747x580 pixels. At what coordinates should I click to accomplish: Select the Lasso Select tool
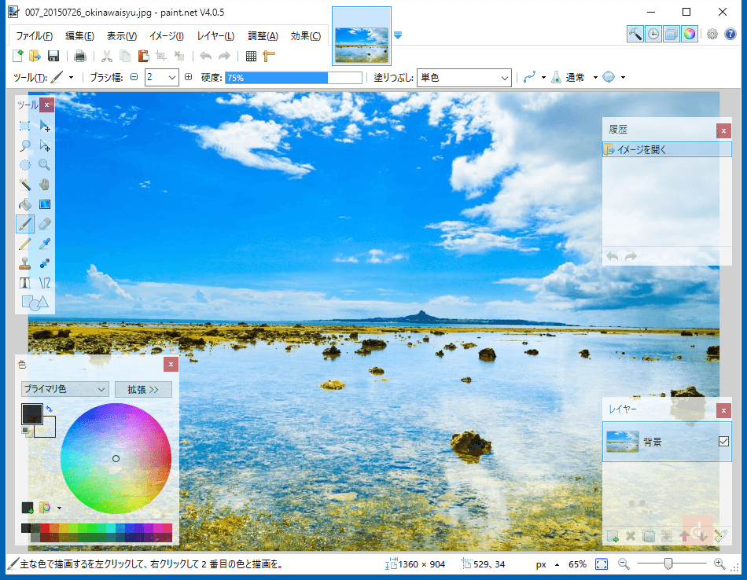(x=25, y=145)
